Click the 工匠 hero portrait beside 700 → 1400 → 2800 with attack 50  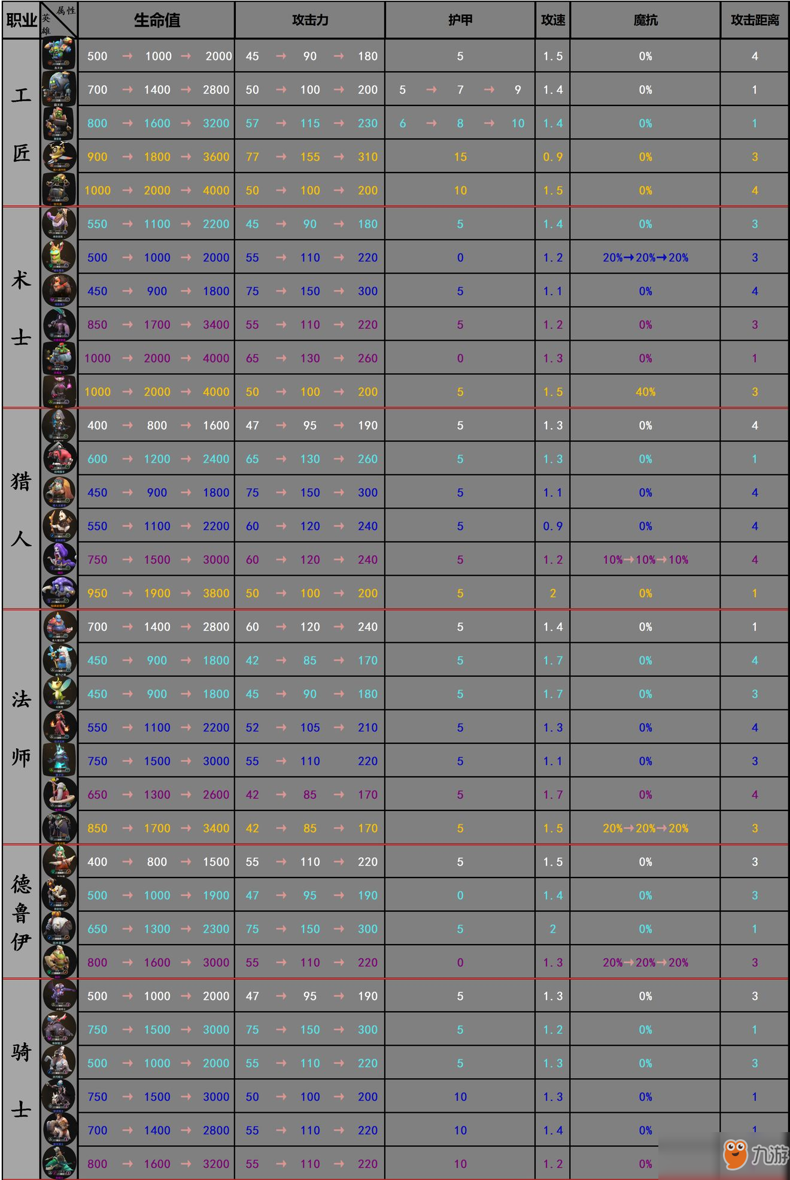[x=59, y=89]
